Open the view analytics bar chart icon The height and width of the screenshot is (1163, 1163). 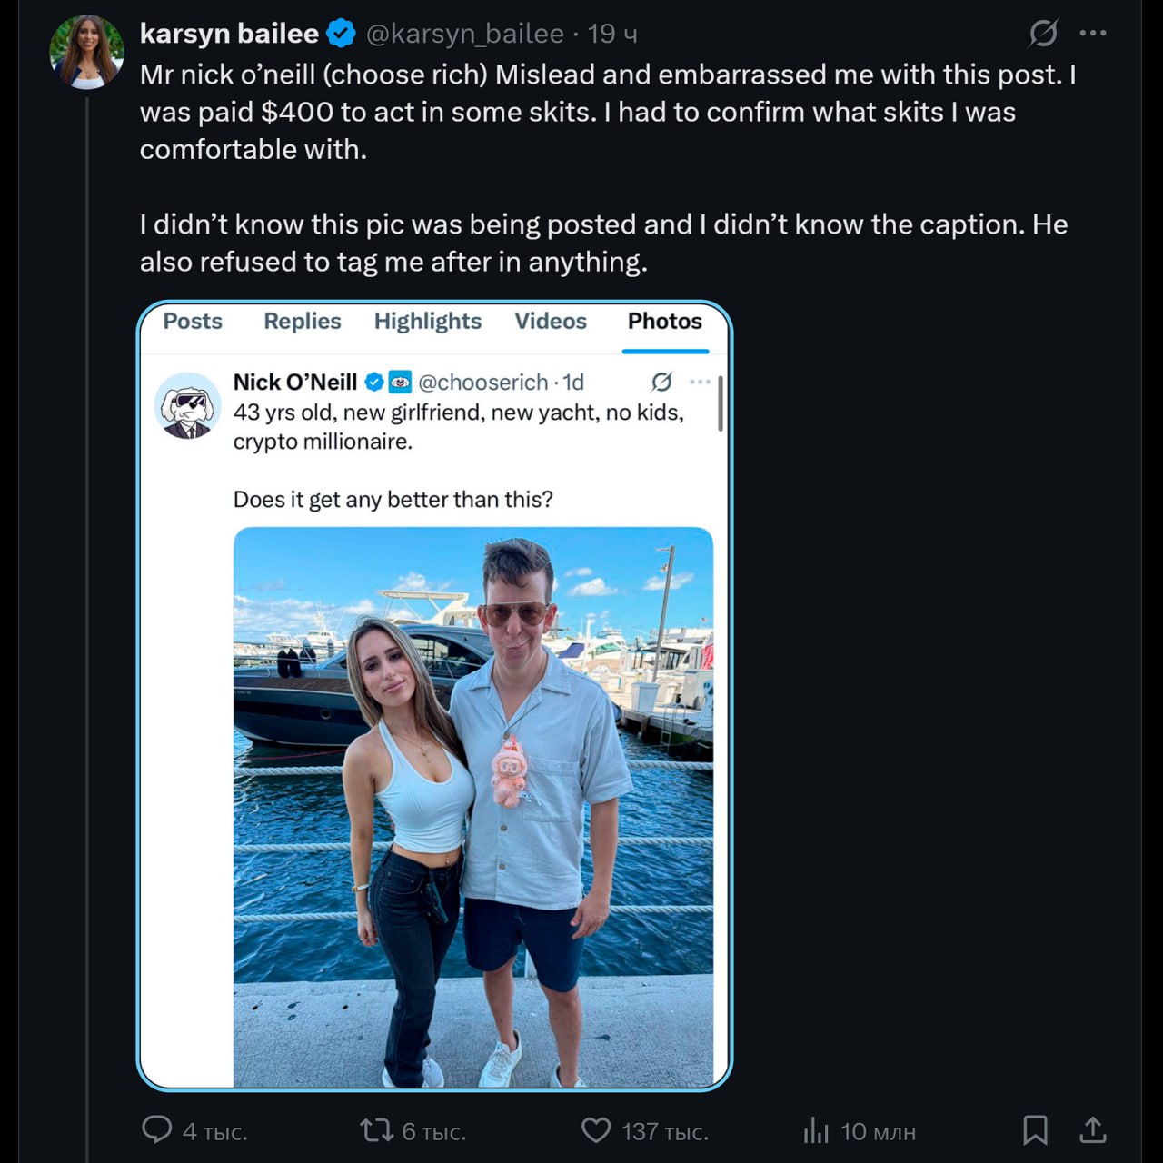pyautogui.click(x=816, y=1130)
